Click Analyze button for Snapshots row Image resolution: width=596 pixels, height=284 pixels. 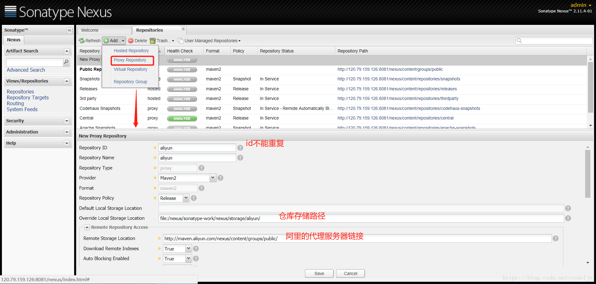point(182,79)
